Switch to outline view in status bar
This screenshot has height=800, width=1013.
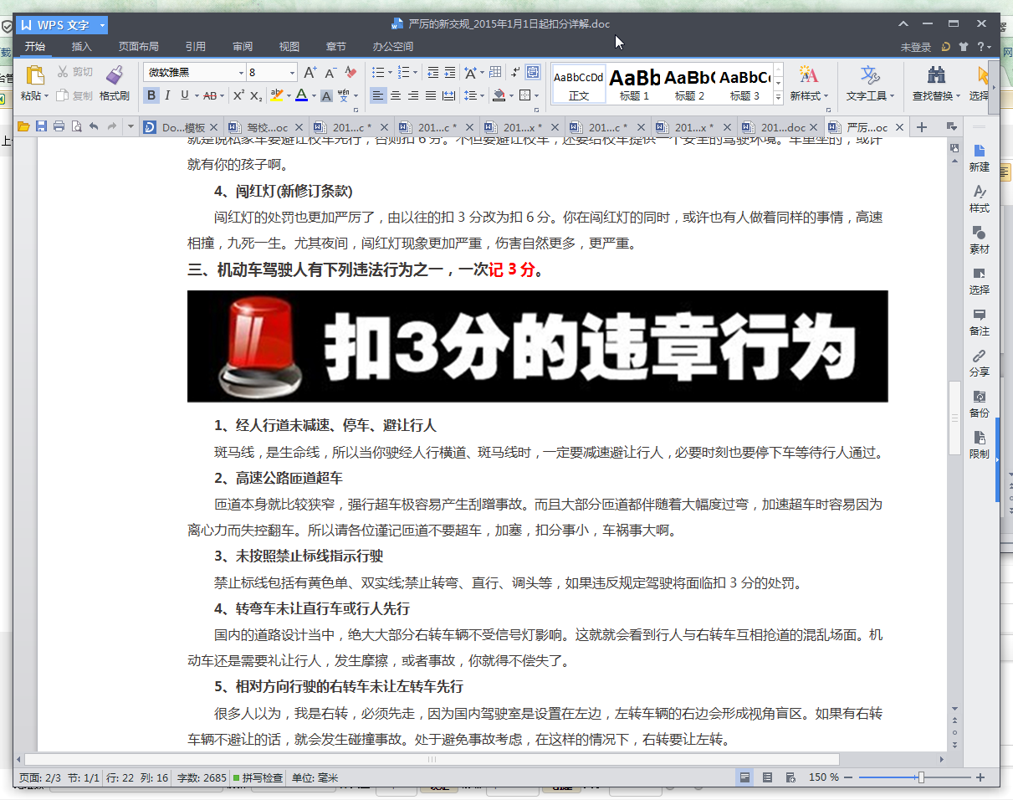pyautogui.click(x=767, y=777)
